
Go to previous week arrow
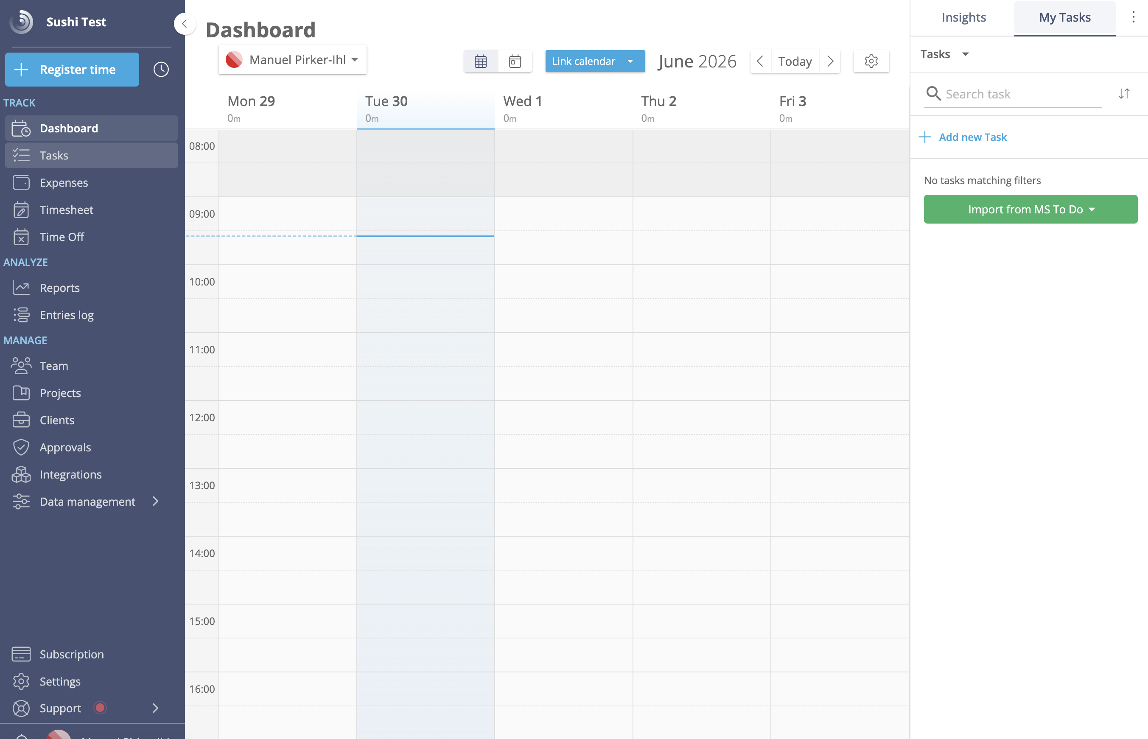click(x=760, y=62)
